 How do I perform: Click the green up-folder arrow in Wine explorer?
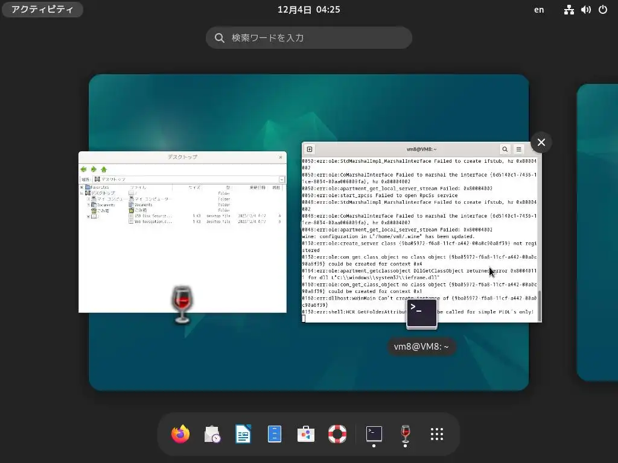pos(104,169)
